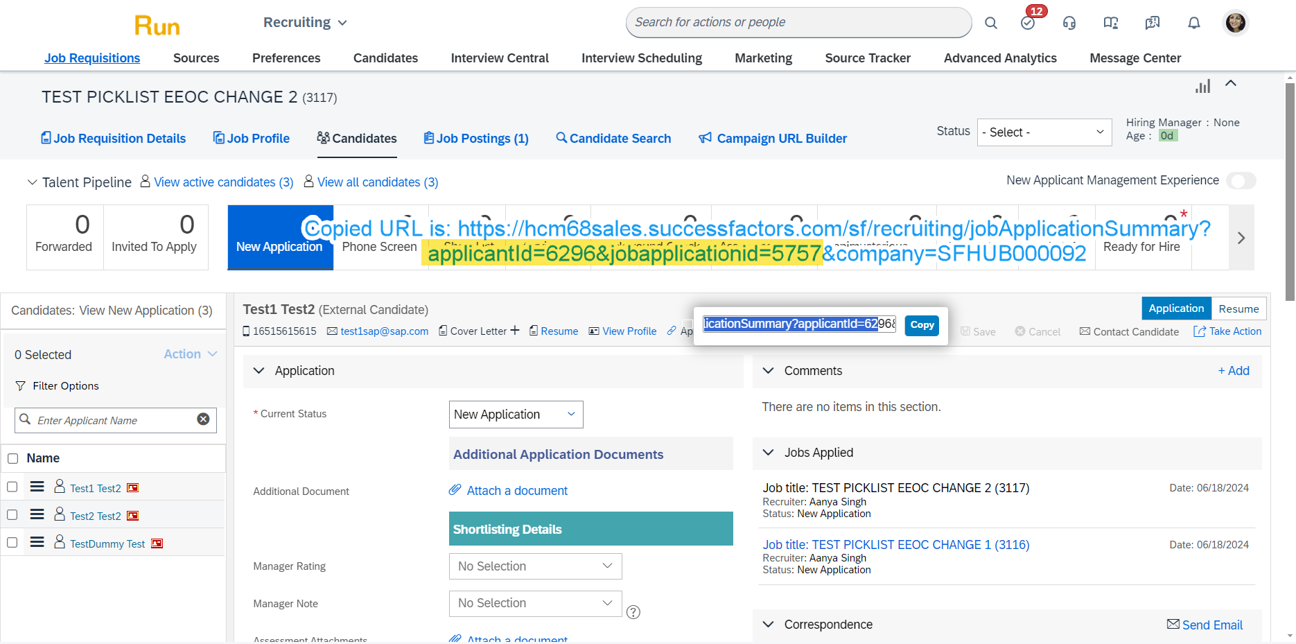
Task: Open the user profile avatar
Action: (1236, 23)
